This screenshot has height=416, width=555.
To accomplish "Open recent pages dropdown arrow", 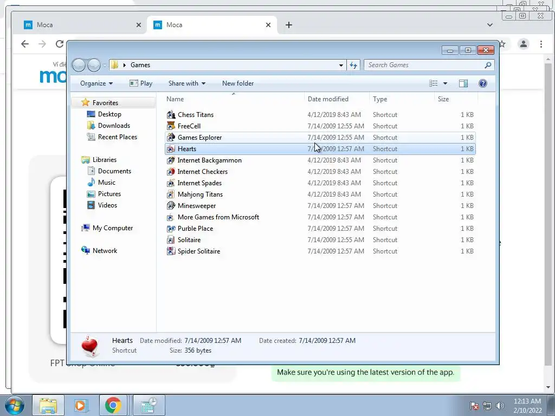I will pyautogui.click(x=105, y=65).
